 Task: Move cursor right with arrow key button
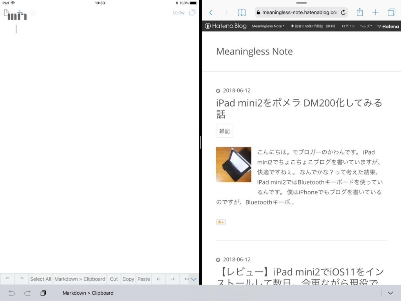click(x=173, y=279)
